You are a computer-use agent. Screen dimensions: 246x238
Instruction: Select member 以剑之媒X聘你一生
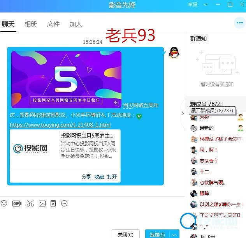pyautogui.click(x=216, y=204)
